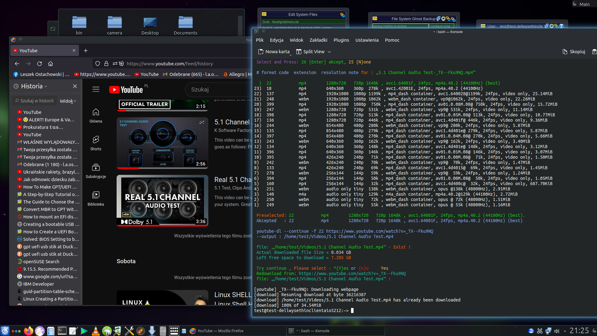Viewport: 597px width, 336px height.
Task: Open the Ustawienia menu in Konsole
Action: tap(367, 40)
